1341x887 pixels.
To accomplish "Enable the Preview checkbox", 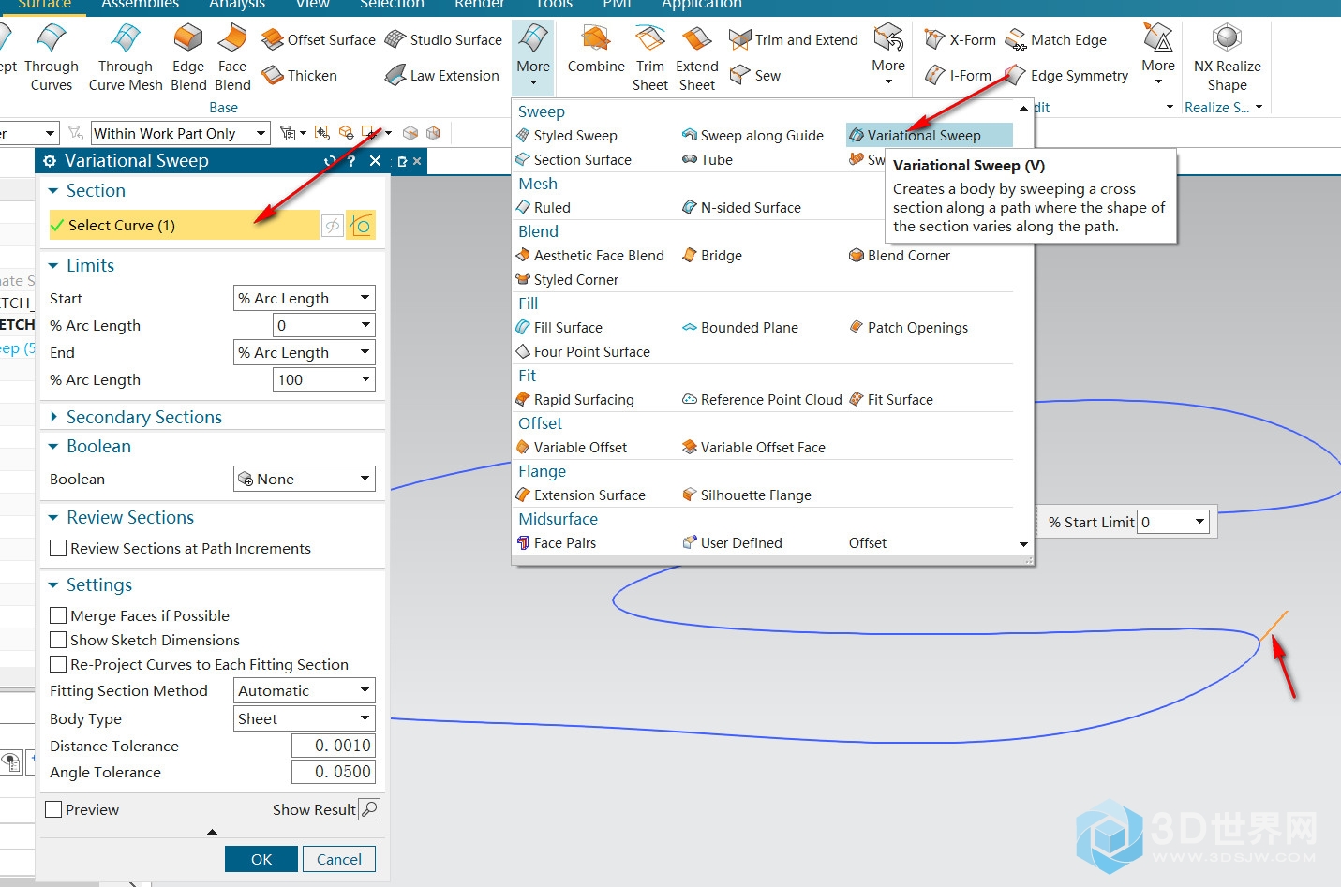I will [54, 809].
